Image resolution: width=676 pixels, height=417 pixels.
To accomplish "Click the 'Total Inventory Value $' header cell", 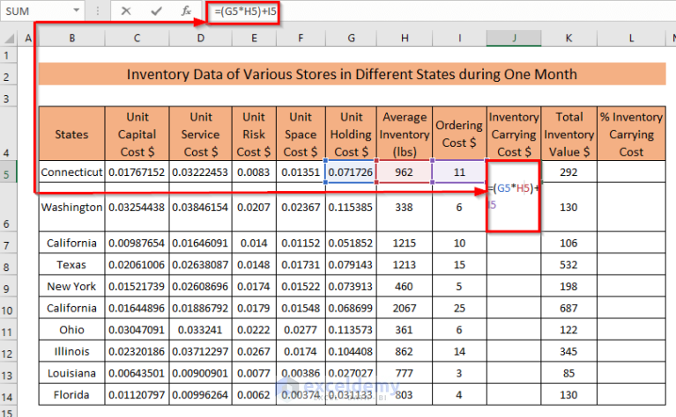I will coord(569,134).
